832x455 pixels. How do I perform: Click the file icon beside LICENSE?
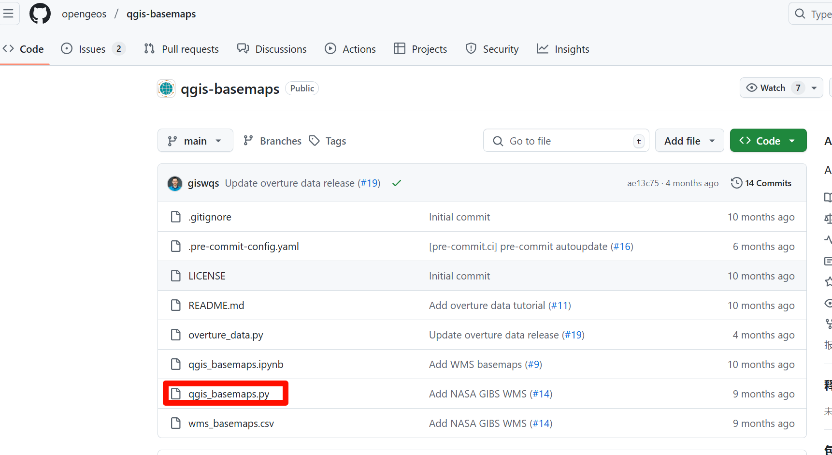coord(176,276)
